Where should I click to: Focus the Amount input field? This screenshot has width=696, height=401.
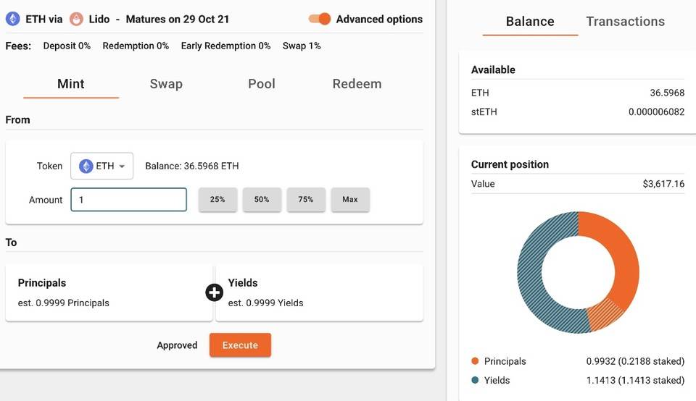tap(129, 199)
